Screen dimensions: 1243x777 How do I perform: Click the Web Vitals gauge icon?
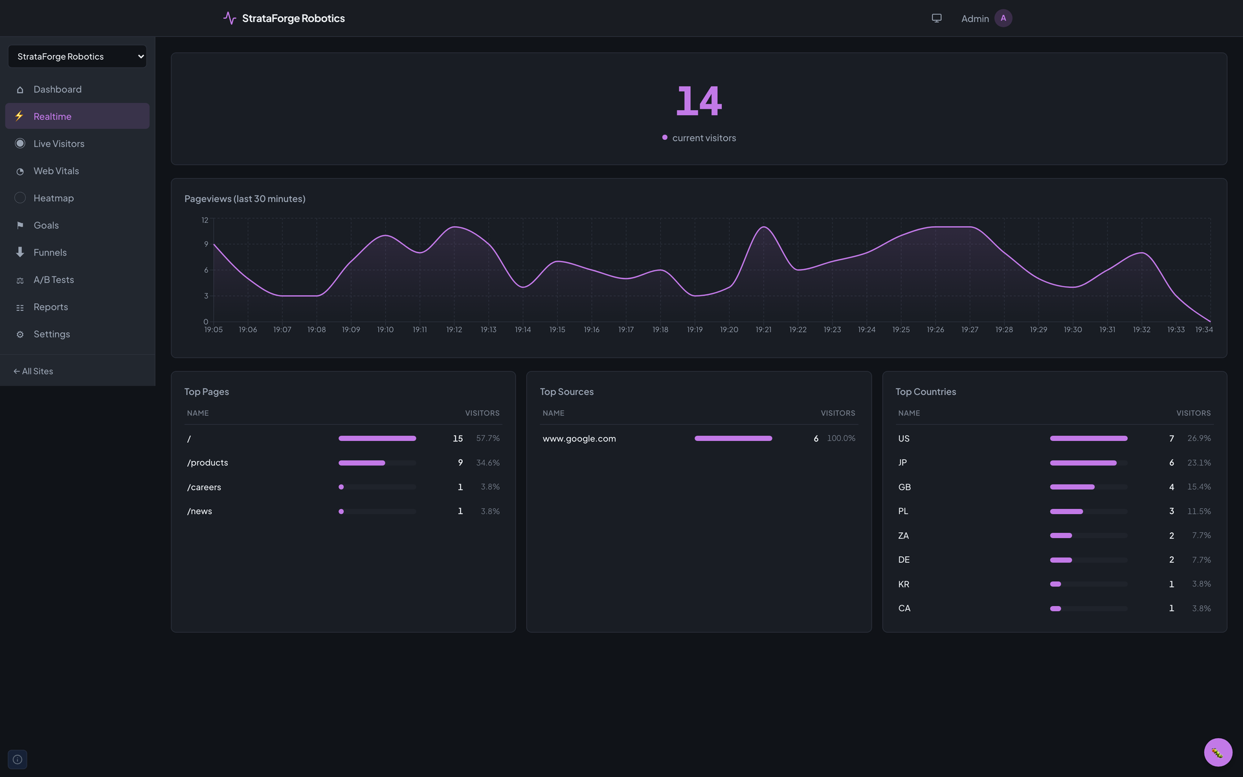tap(20, 171)
